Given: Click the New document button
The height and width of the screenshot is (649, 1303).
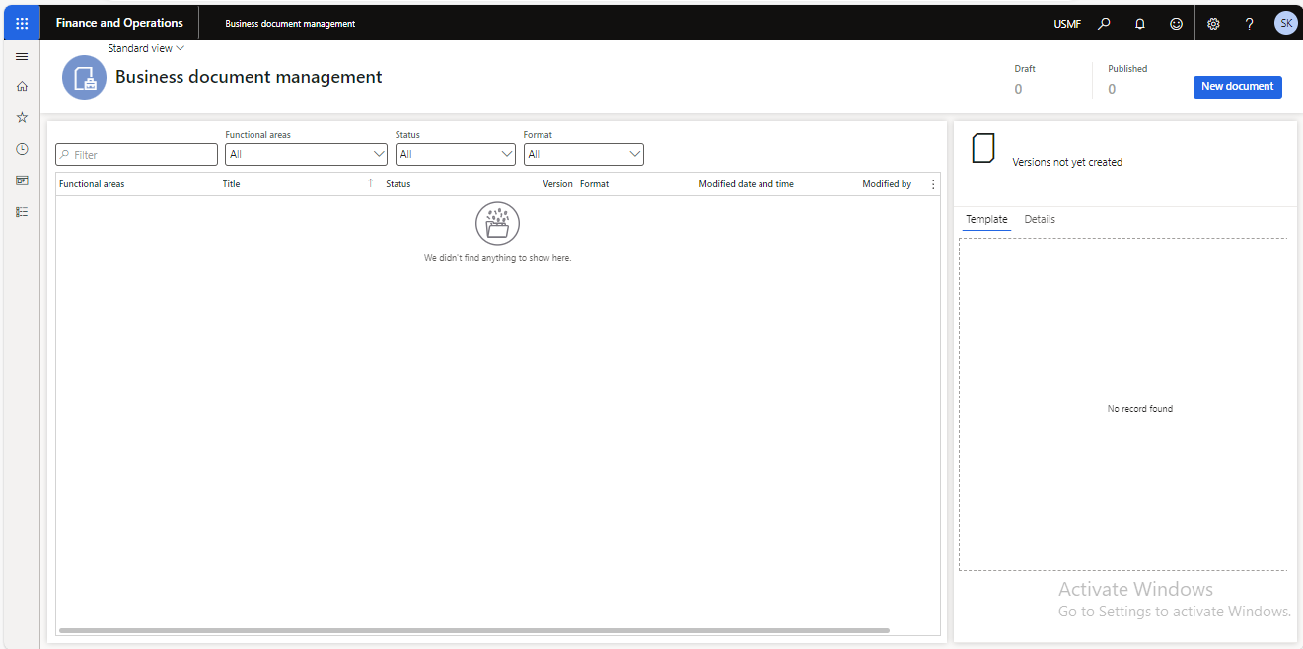Looking at the screenshot, I should tap(1237, 87).
